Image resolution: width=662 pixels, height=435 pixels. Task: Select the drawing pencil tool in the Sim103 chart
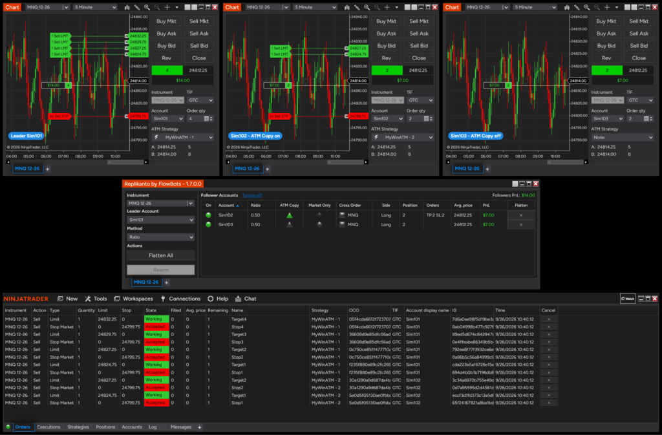pos(577,7)
